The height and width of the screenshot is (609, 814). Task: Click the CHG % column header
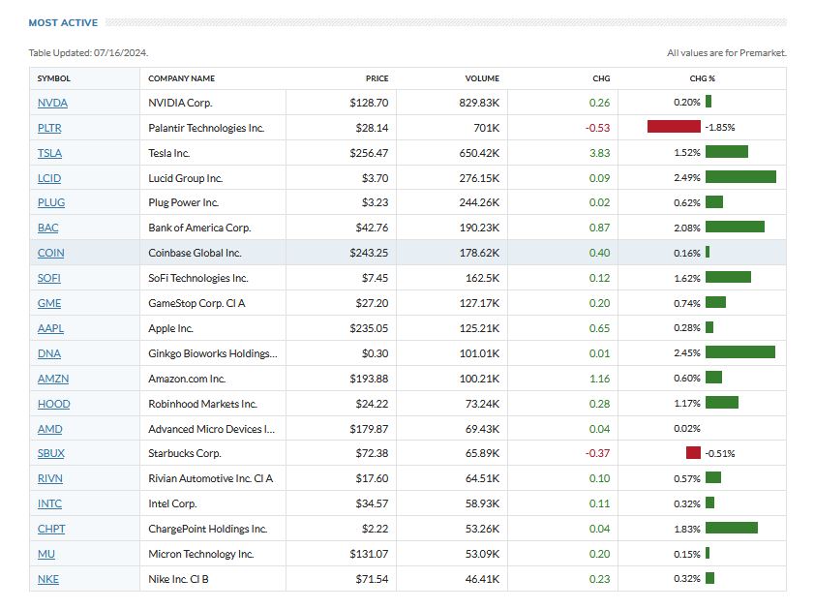(x=702, y=78)
